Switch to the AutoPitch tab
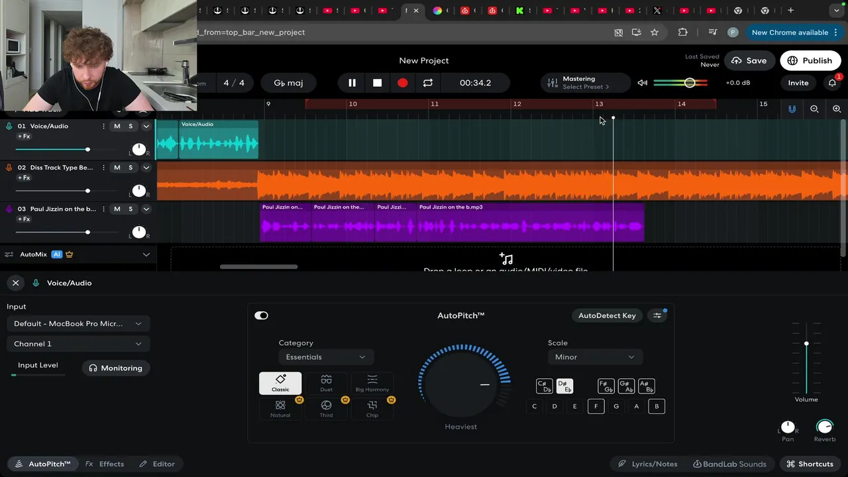This screenshot has width=848, height=477. [x=42, y=464]
